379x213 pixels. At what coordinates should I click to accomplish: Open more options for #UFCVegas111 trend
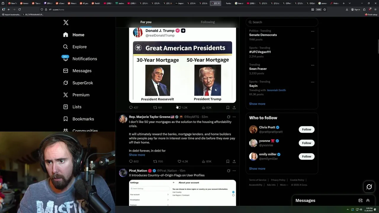pos(312,48)
